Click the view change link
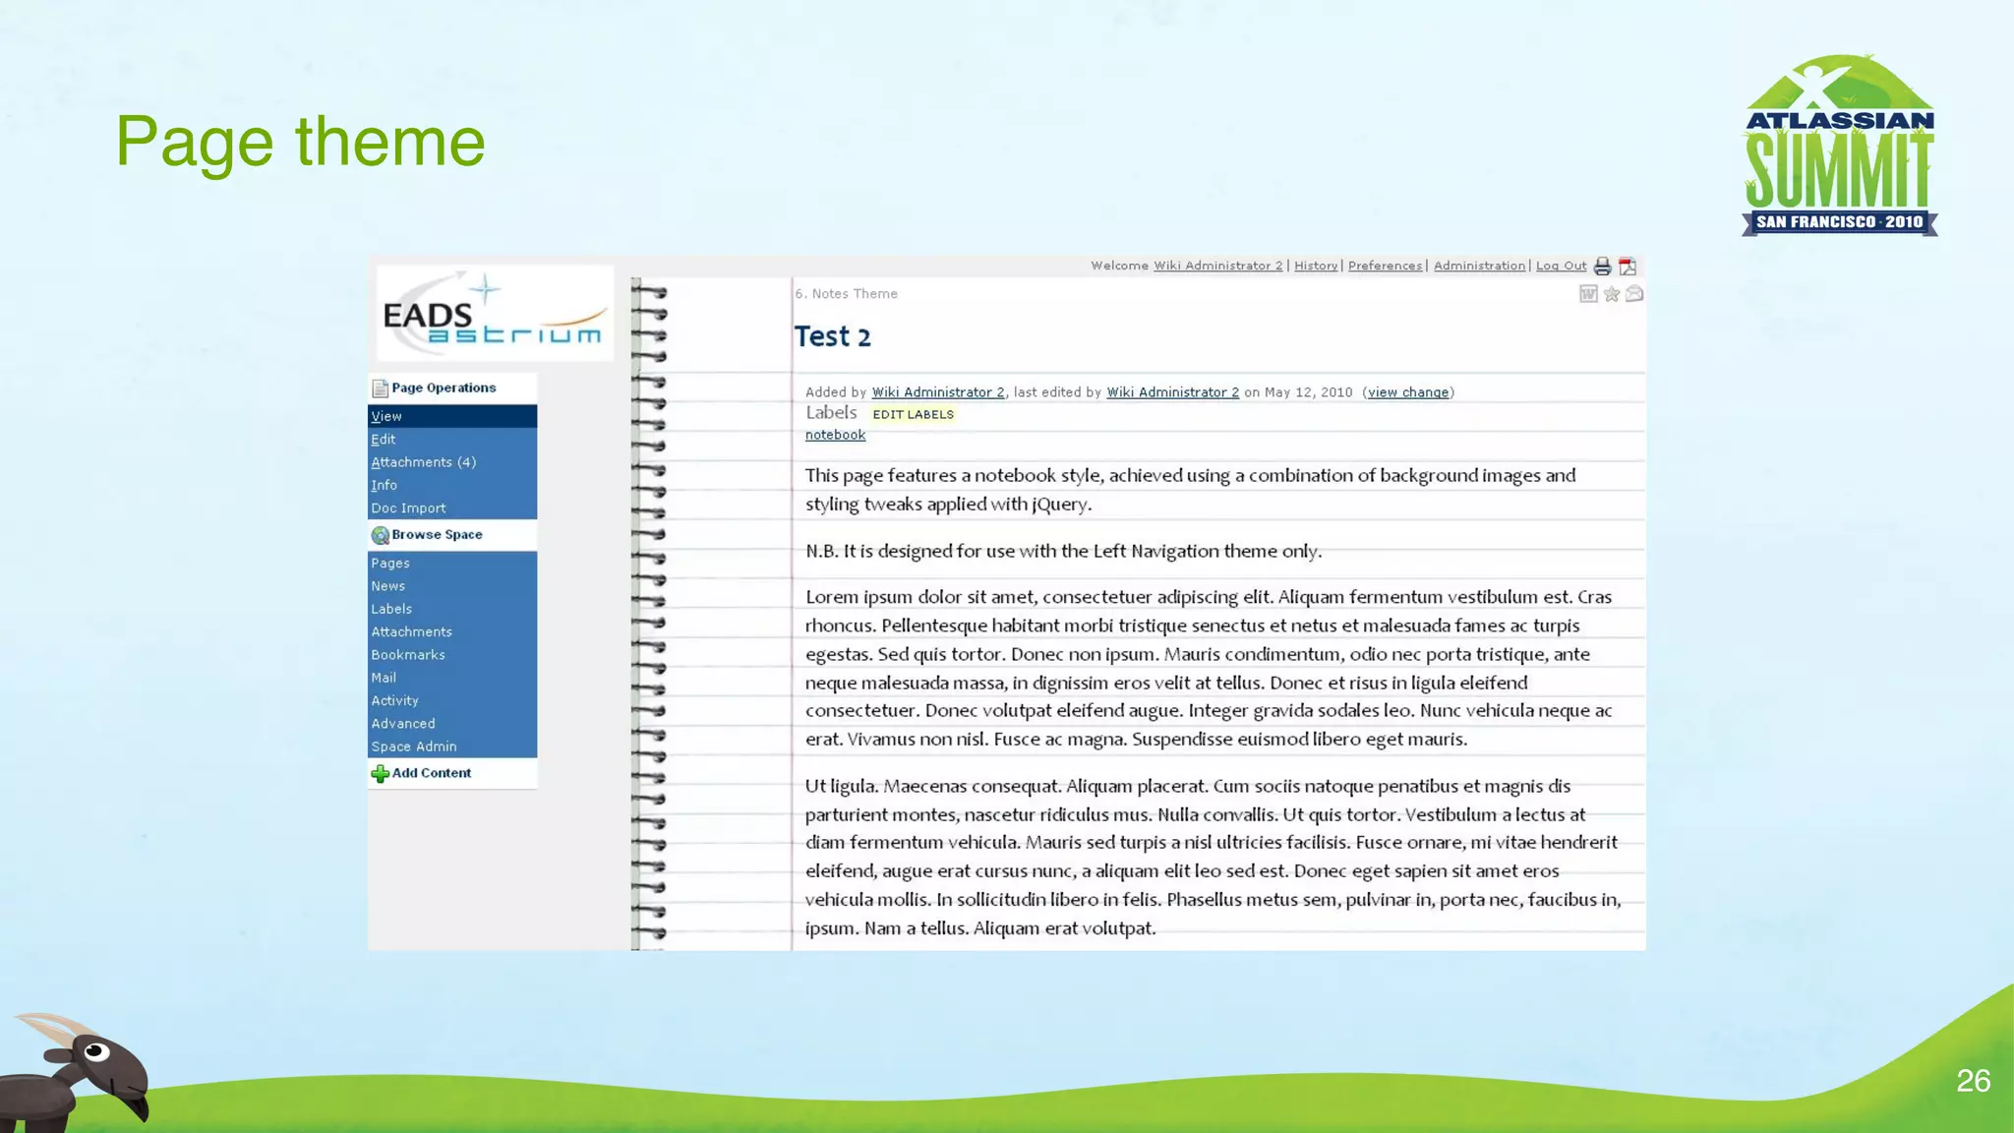The image size is (2014, 1133). coord(1408,392)
